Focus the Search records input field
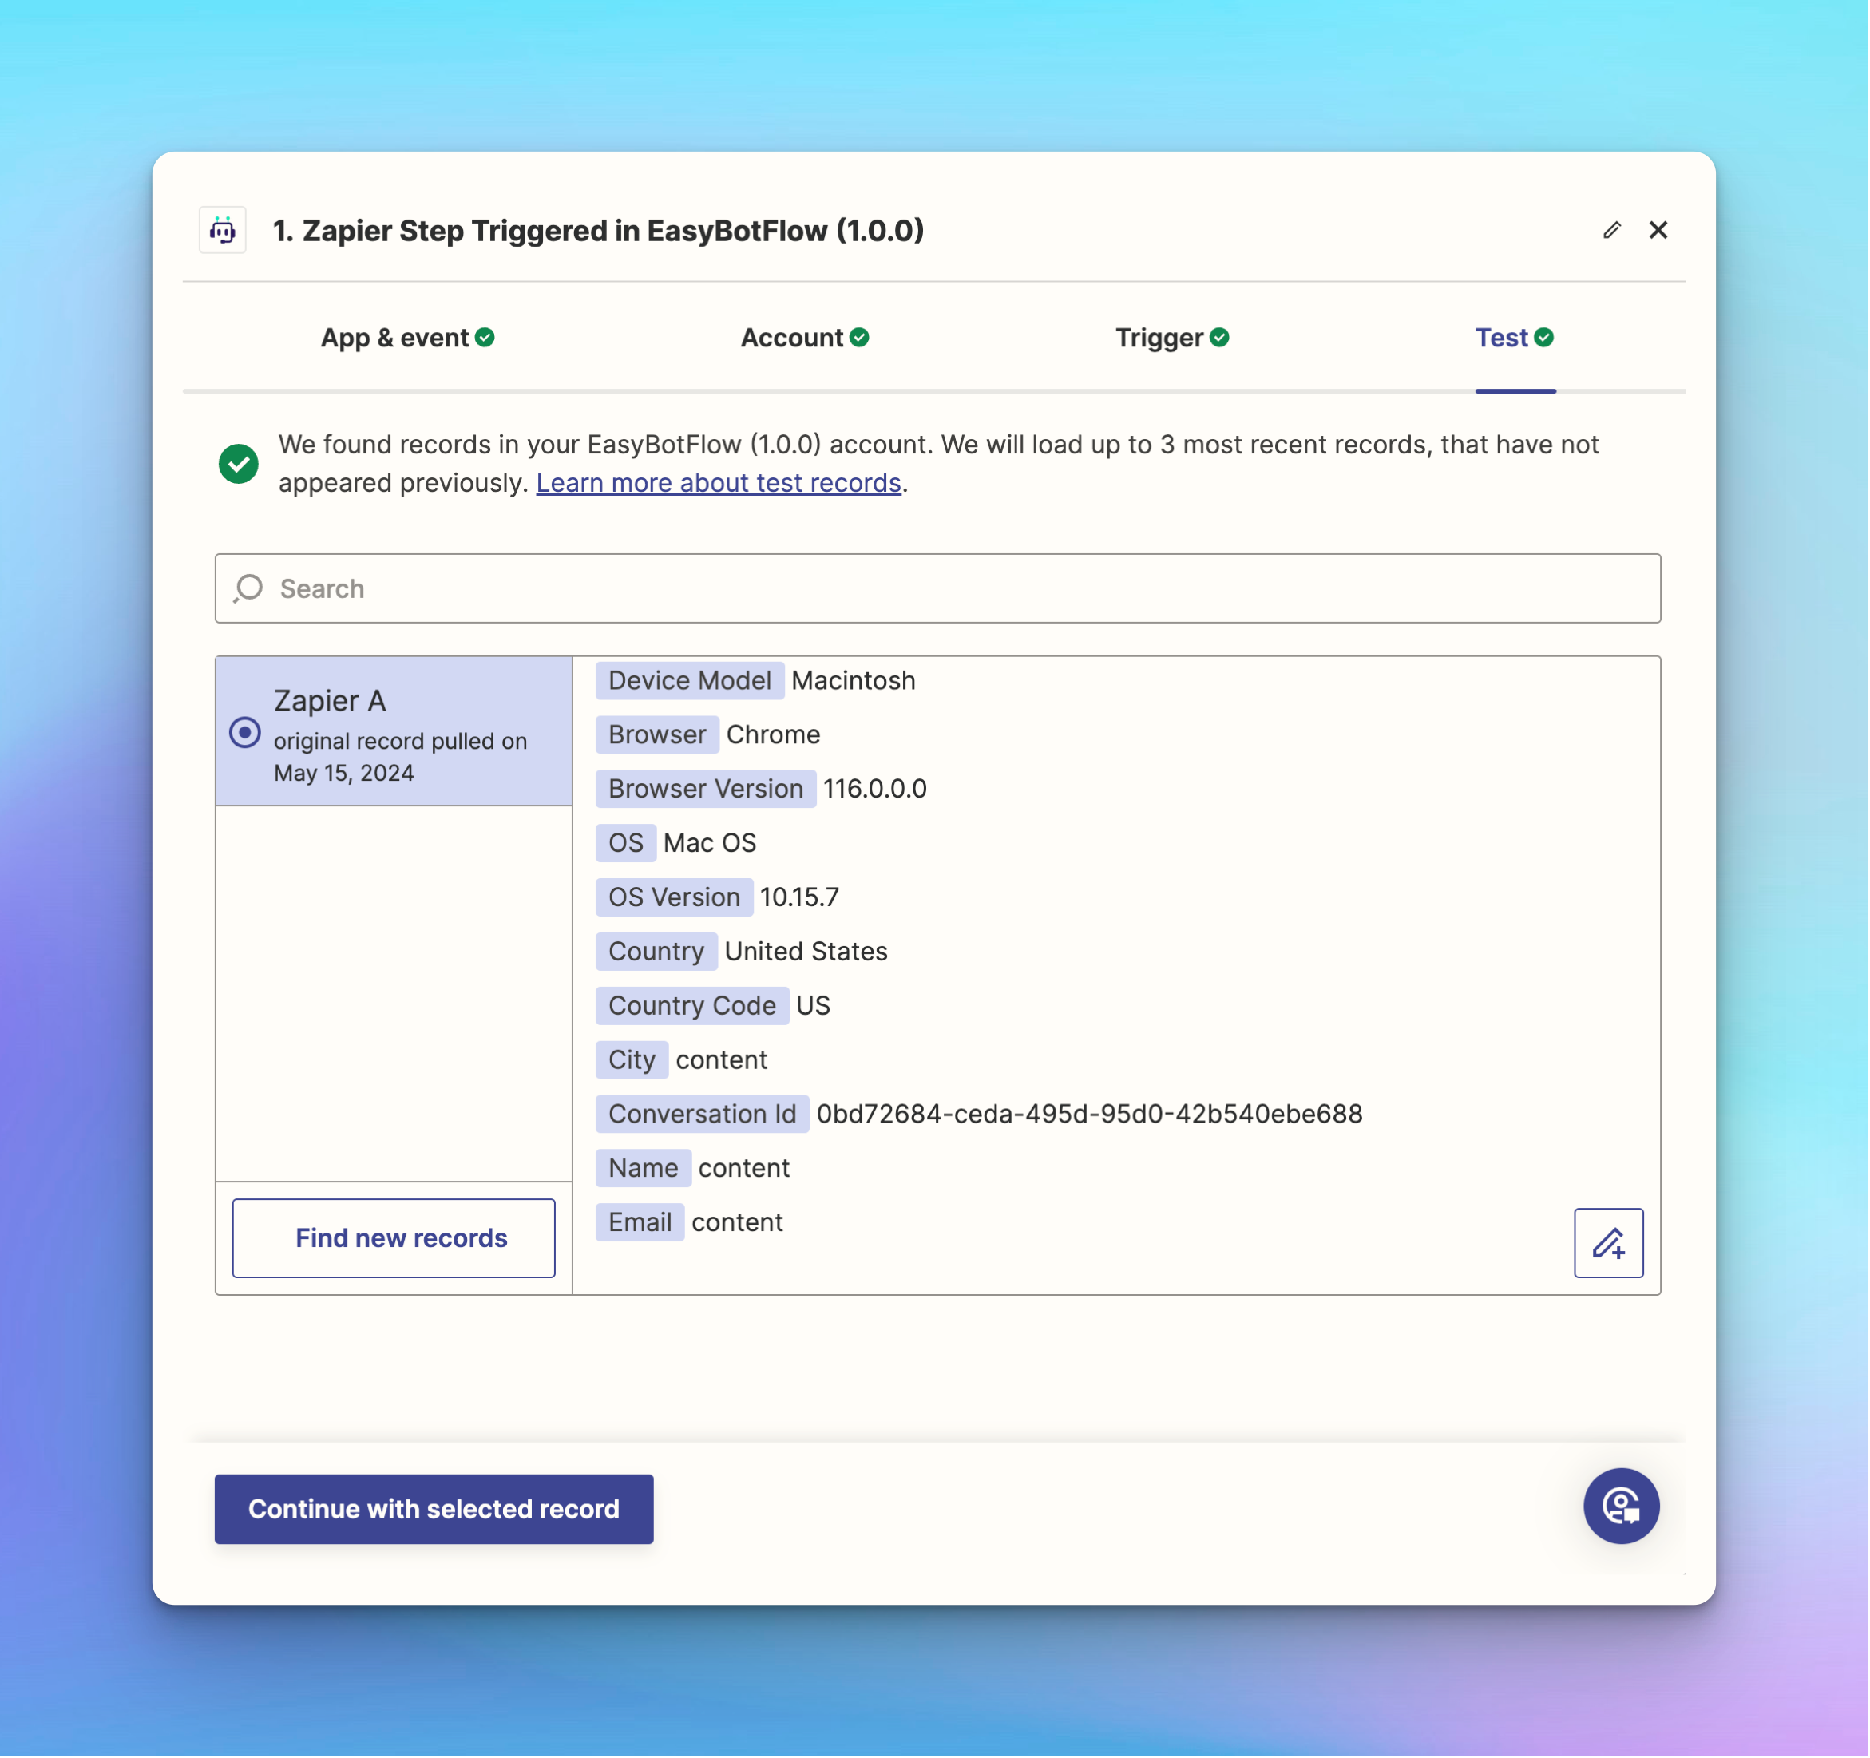Screen dimensions: 1870x1758 pyautogui.click(x=938, y=589)
